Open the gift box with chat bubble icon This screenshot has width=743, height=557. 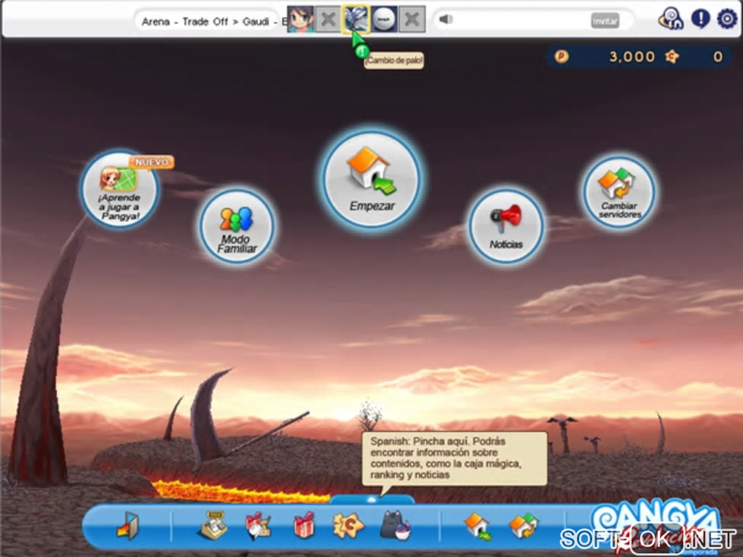coord(258,526)
